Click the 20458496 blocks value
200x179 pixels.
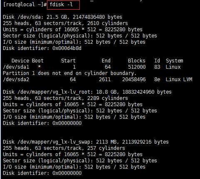click(x=134, y=80)
